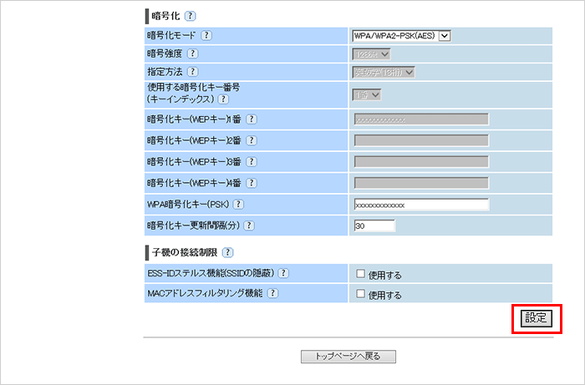Open the 暗号強度 dropdown
Image resolution: width=585 pixels, height=385 pixels.
pos(372,54)
